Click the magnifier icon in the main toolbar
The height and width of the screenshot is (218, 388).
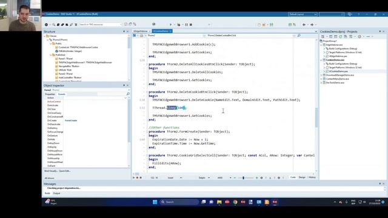pyautogui.click(x=54, y=24)
